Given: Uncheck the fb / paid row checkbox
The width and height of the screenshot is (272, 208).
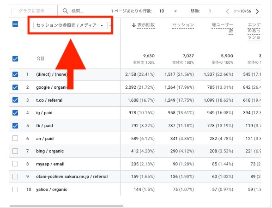Looking at the screenshot, I should (x=15, y=126).
